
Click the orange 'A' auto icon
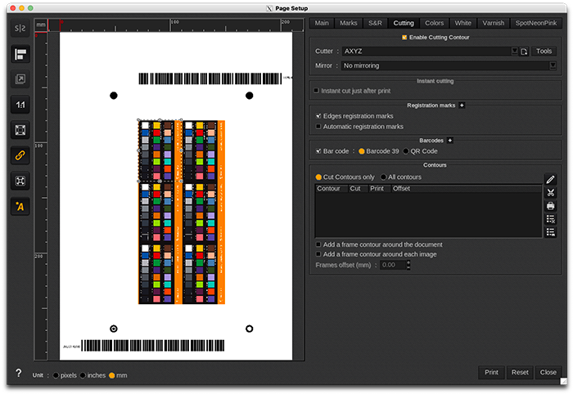pos(20,207)
